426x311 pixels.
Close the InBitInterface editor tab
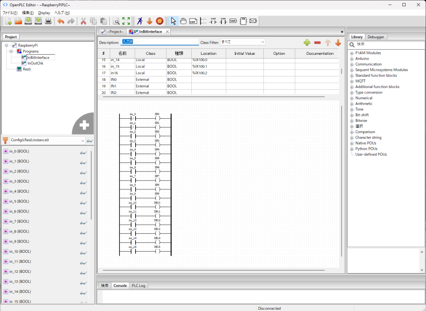(167, 32)
